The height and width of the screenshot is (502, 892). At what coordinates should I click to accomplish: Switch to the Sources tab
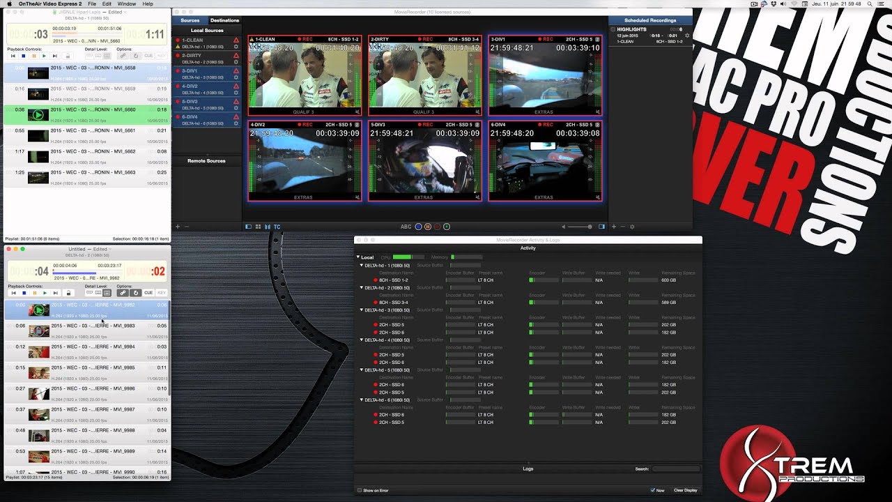pyautogui.click(x=190, y=20)
